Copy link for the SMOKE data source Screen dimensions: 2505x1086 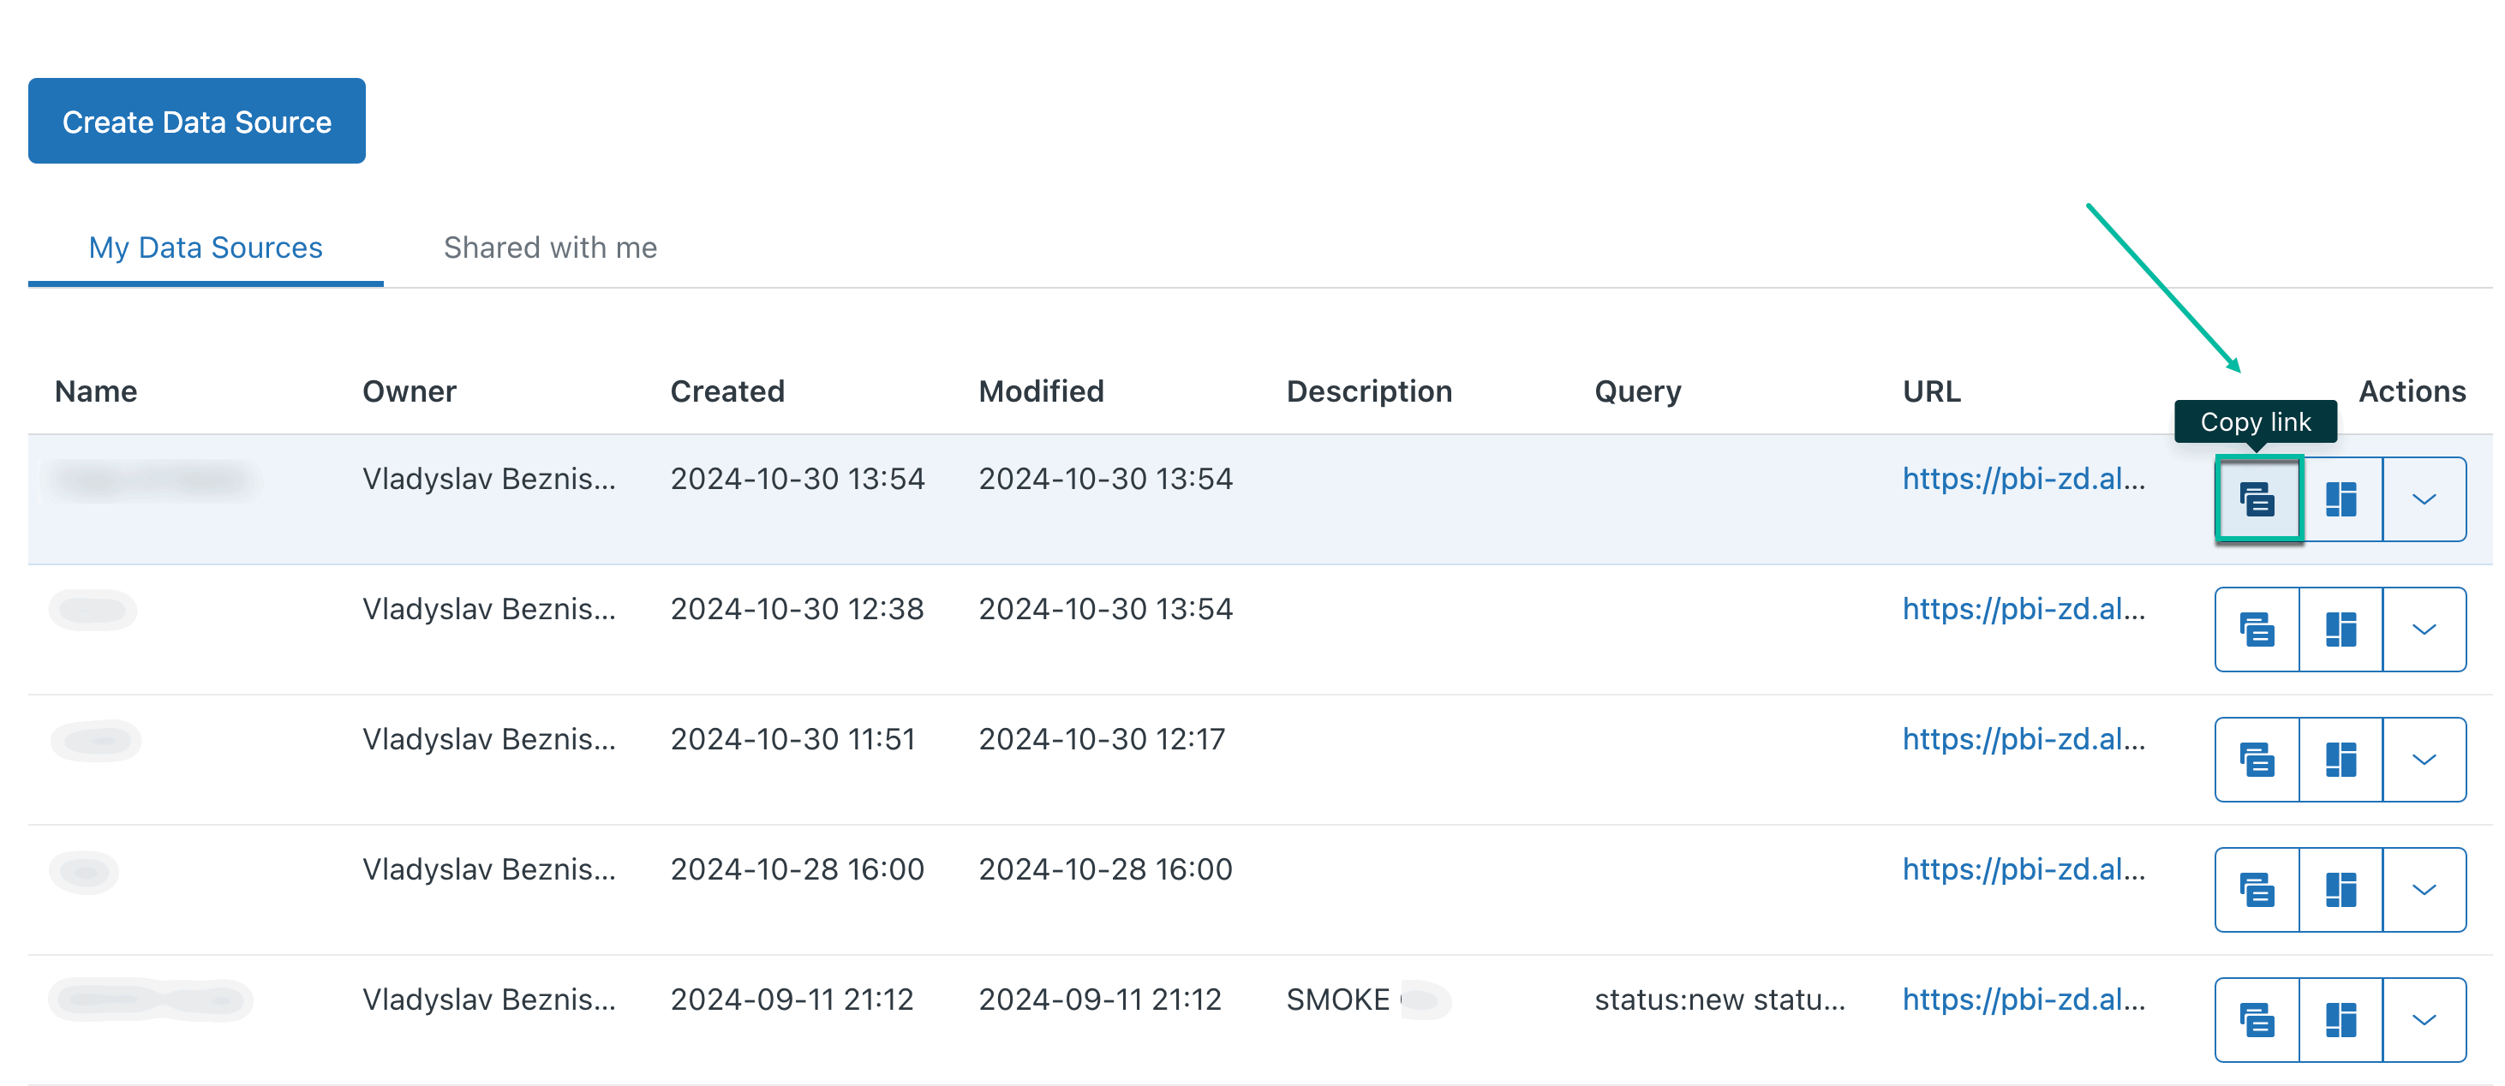2258,1019
